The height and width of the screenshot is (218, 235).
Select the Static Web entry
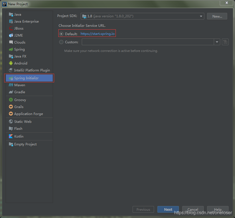pyautogui.click(x=29, y=121)
